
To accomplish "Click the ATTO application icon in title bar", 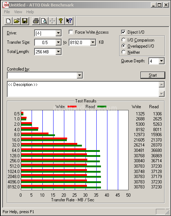I will pos(6,5).
